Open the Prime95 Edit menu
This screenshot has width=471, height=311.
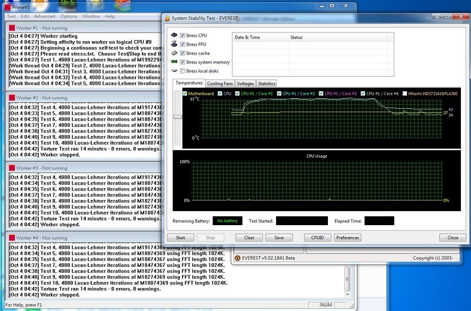pos(25,16)
